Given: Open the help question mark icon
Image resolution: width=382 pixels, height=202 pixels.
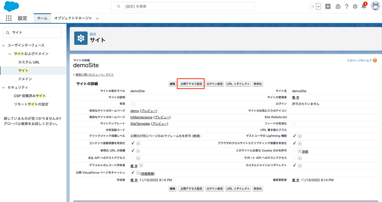Looking at the screenshot, I should coord(347,7).
